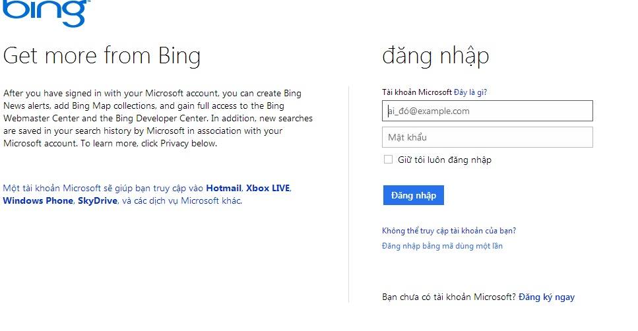Click the Tài khoản Microsoft field label
Screen dimensions: 638x331
[x=417, y=92]
